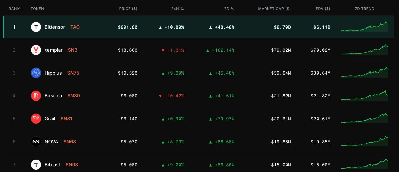
Task: Click the +8.73% 24H change
Action: click(x=173, y=142)
